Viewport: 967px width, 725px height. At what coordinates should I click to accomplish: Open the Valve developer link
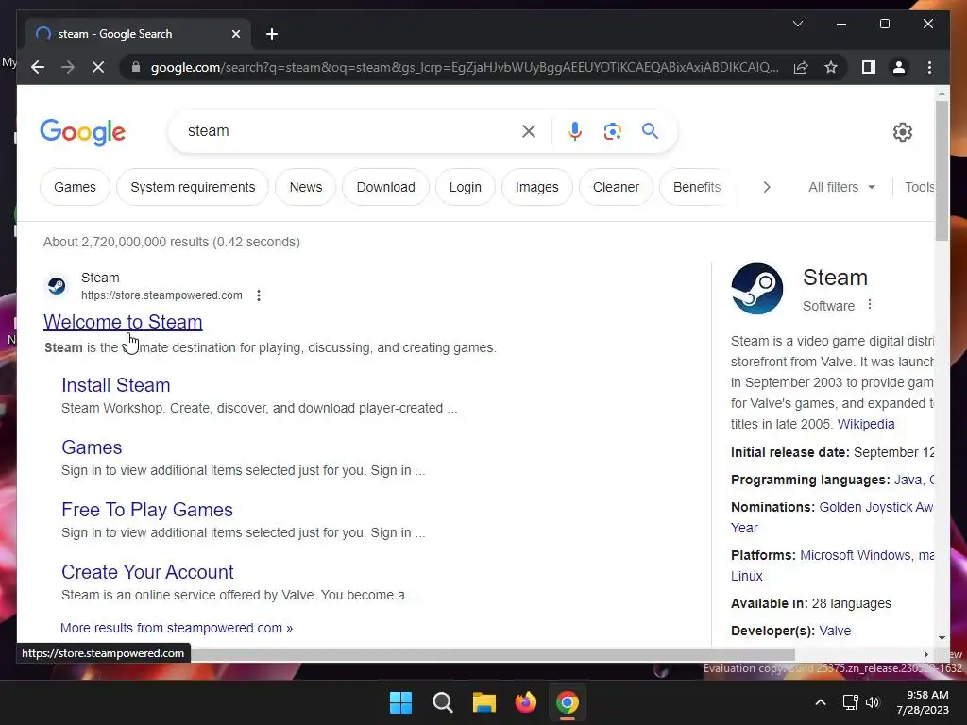[835, 631]
